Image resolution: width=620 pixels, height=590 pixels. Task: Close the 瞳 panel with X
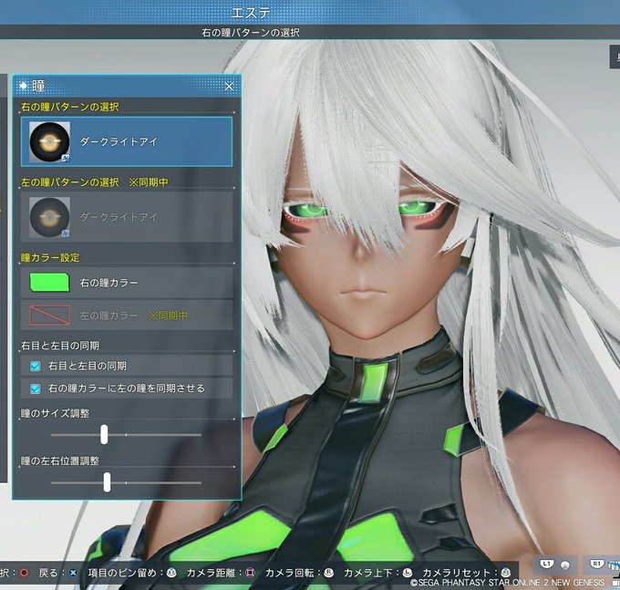coord(229,87)
